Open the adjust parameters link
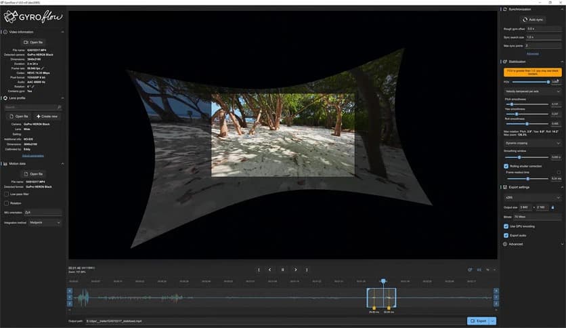Screen dimensions: 566x328 (x=33, y=156)
